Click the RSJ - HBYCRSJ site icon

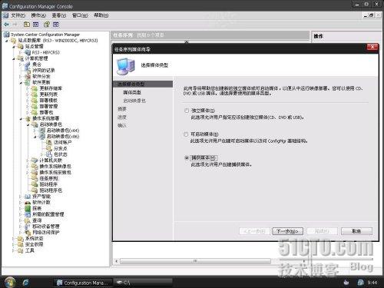28,52
